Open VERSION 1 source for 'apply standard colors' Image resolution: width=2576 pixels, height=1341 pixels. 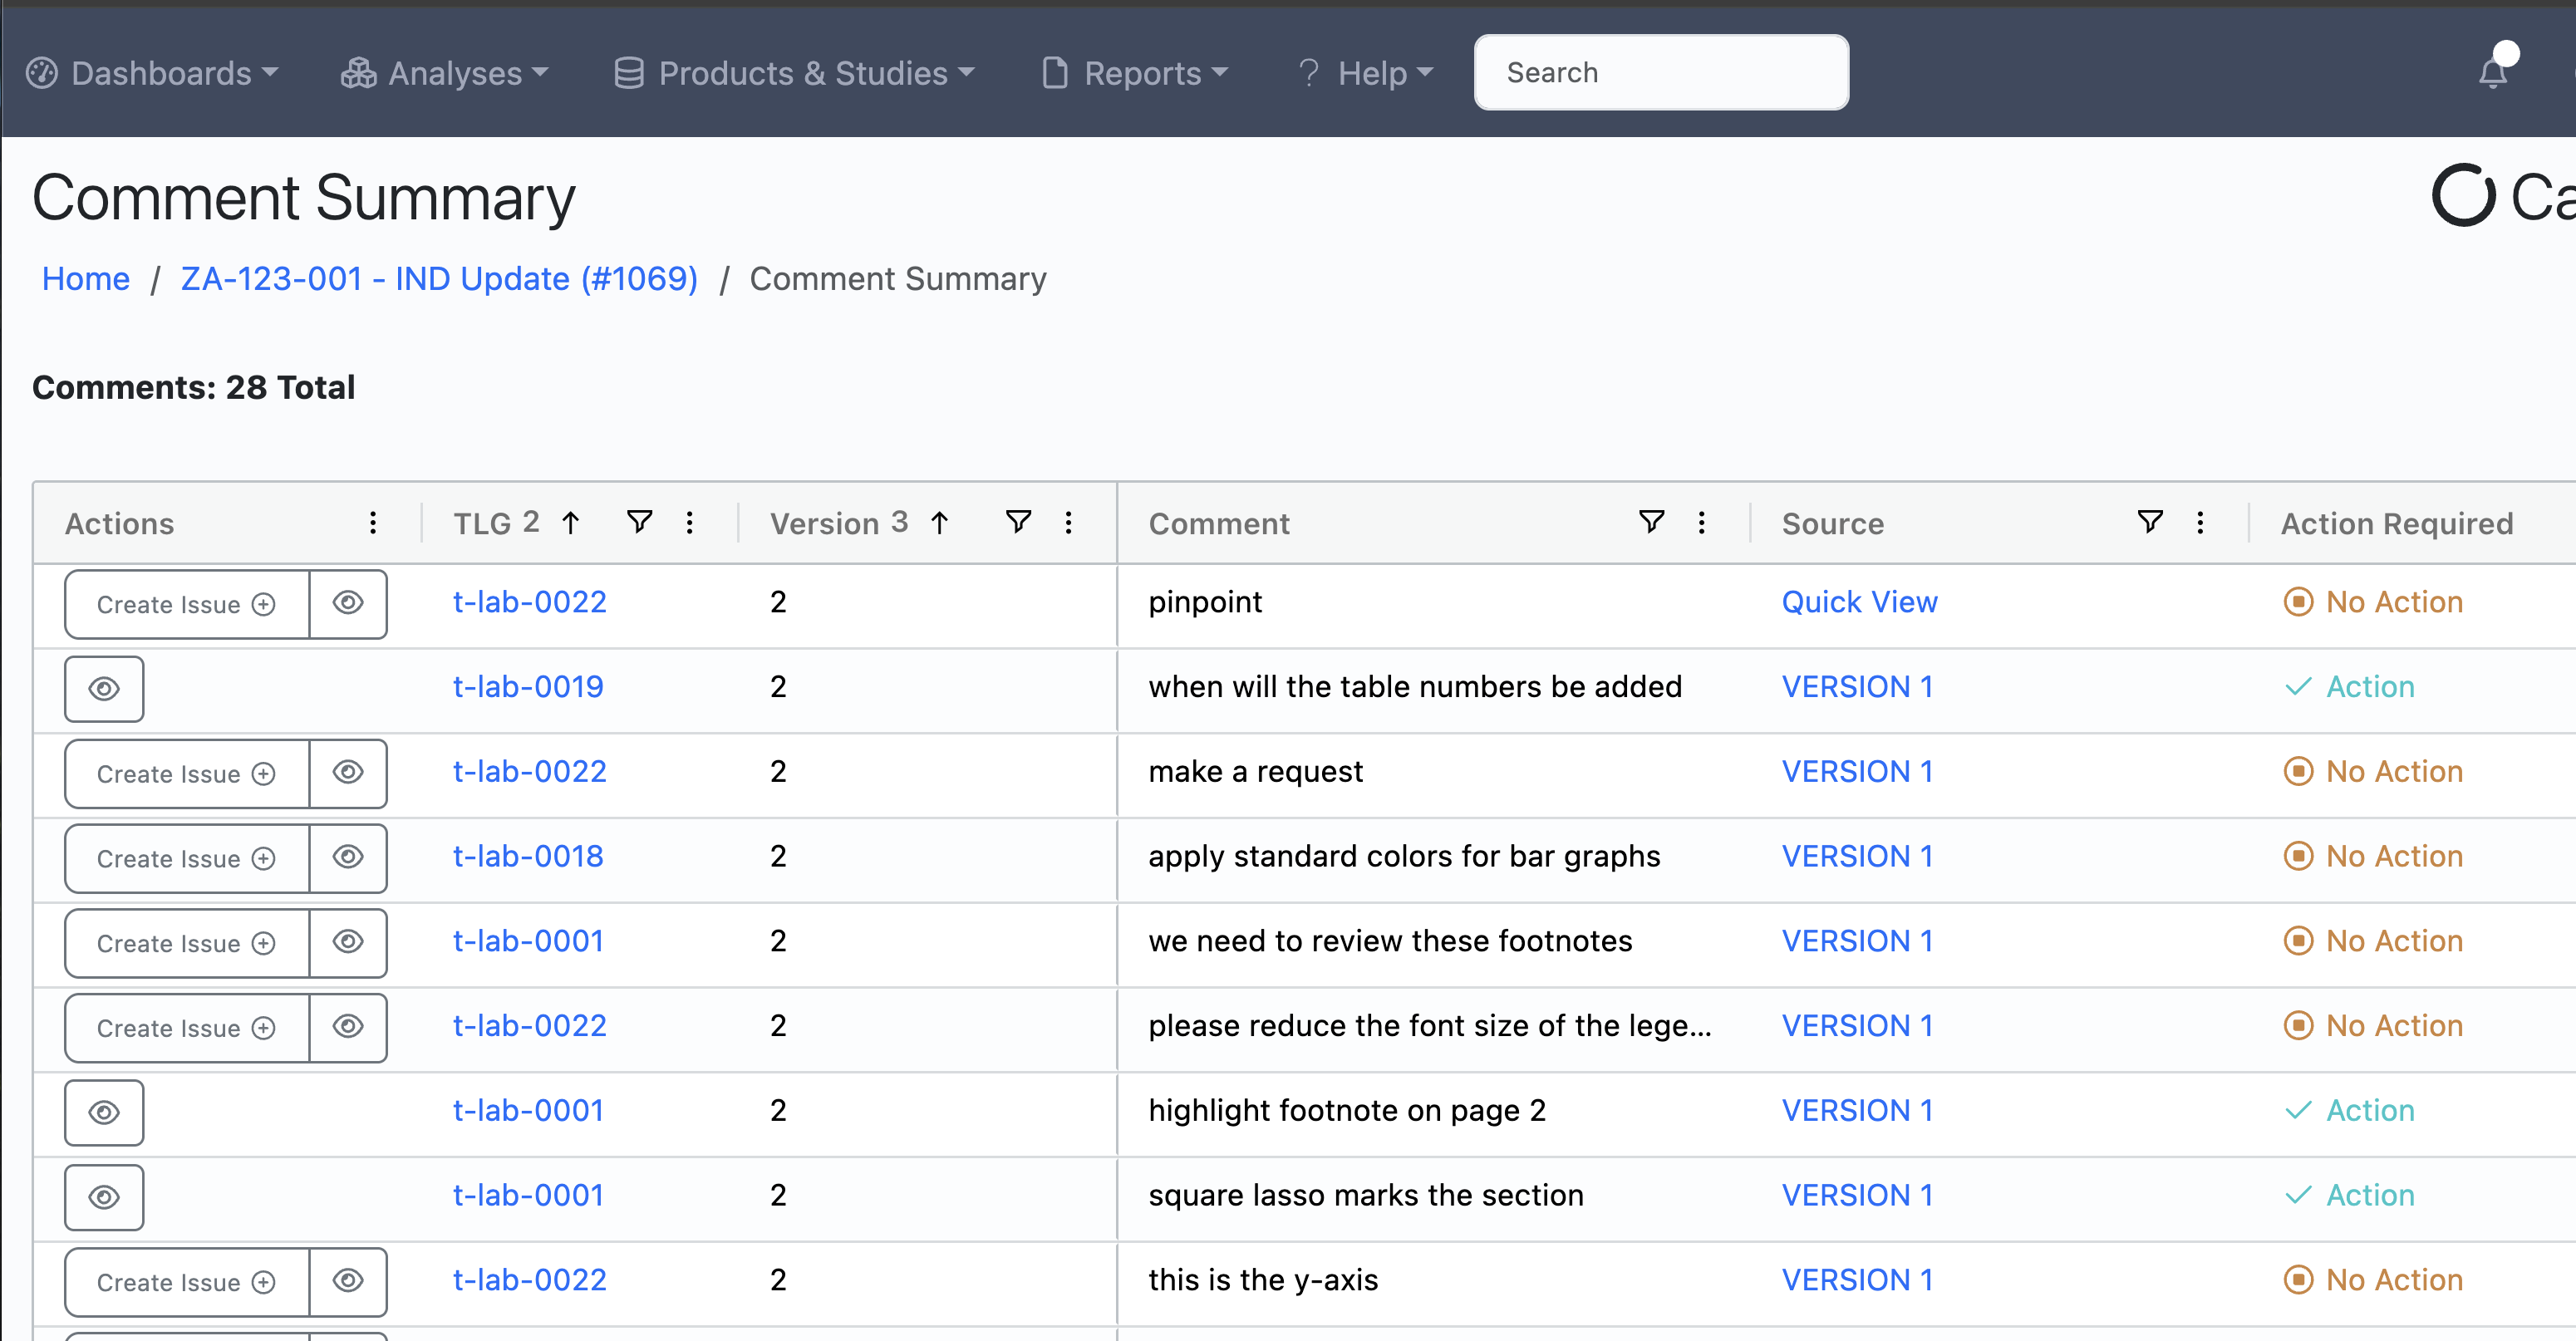(1857, 856)
